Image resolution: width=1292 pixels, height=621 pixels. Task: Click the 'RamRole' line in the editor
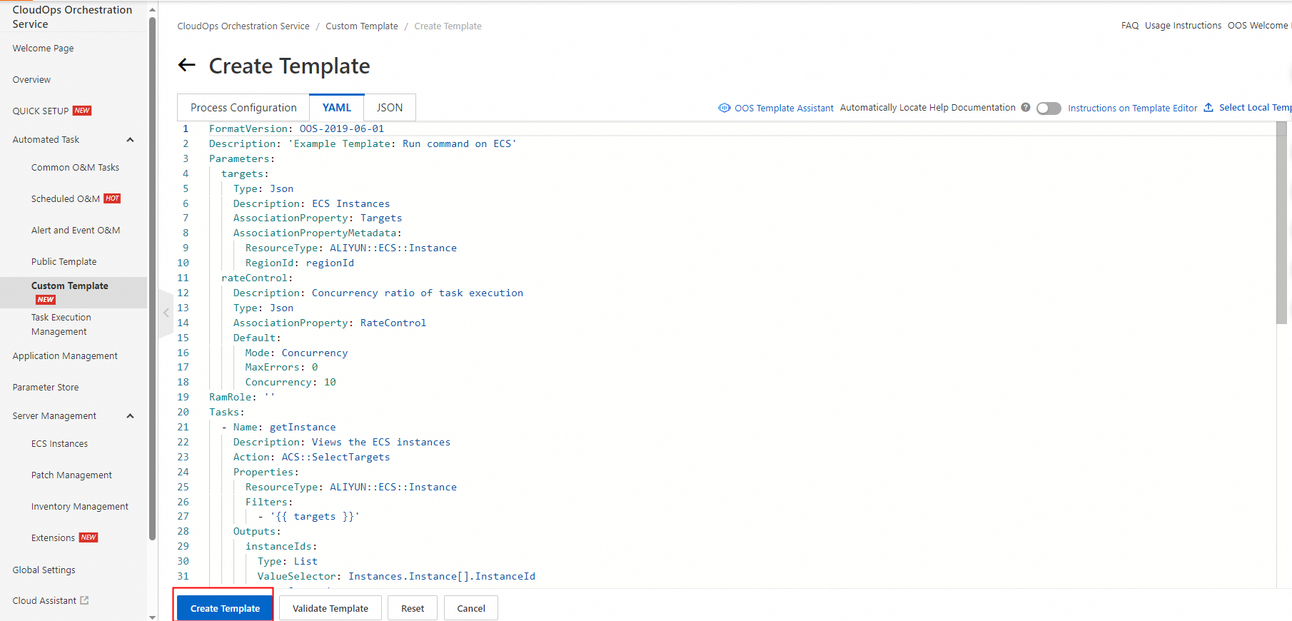tap(242, 398)
